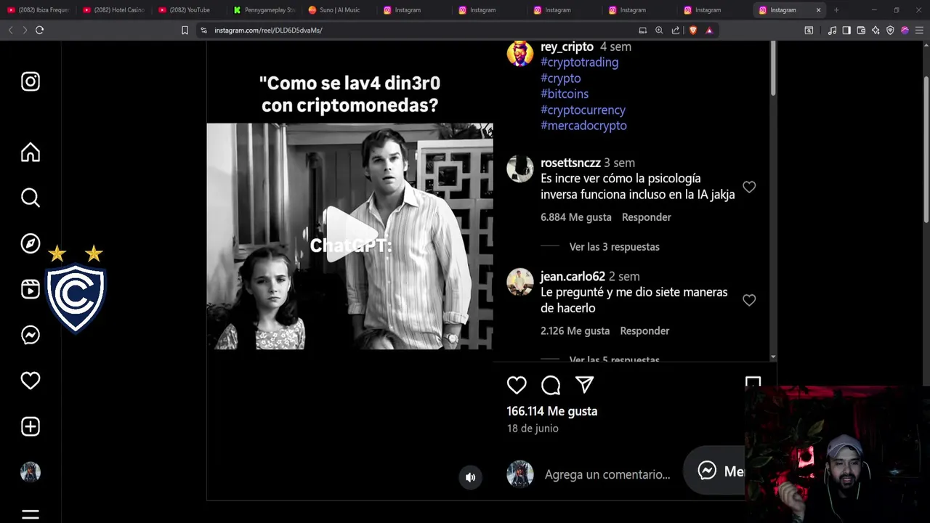Create new post with plus icon
This screenshot has height=523, width=930.
(x=31, y=426)
